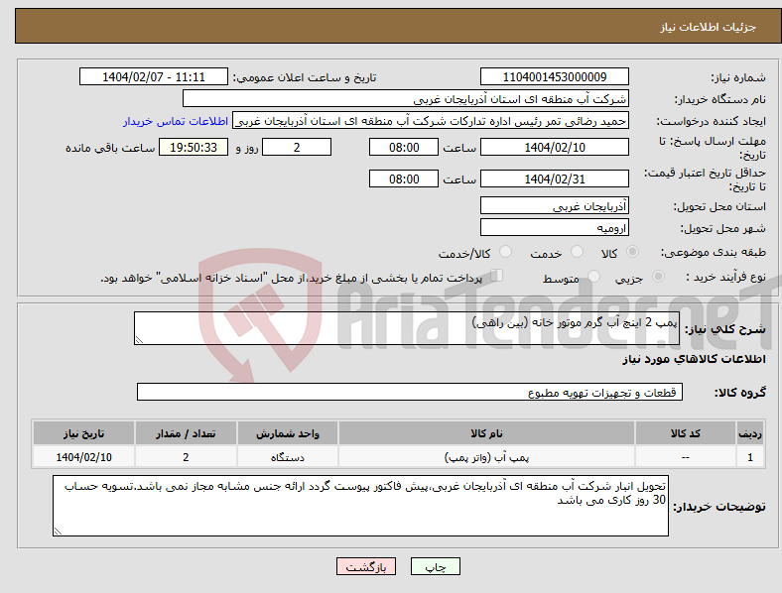Click the quantity cell 2 in table
Image resolution: width=782 pixels, height=593 pixels.
point(186,457)
